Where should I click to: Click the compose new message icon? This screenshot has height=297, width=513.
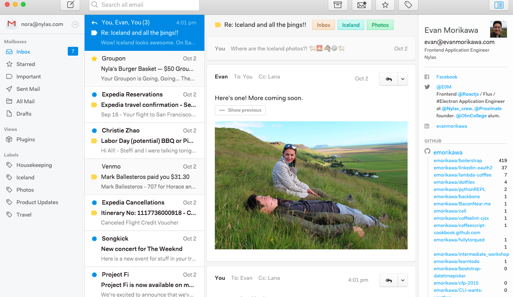[x=70, y=5]
